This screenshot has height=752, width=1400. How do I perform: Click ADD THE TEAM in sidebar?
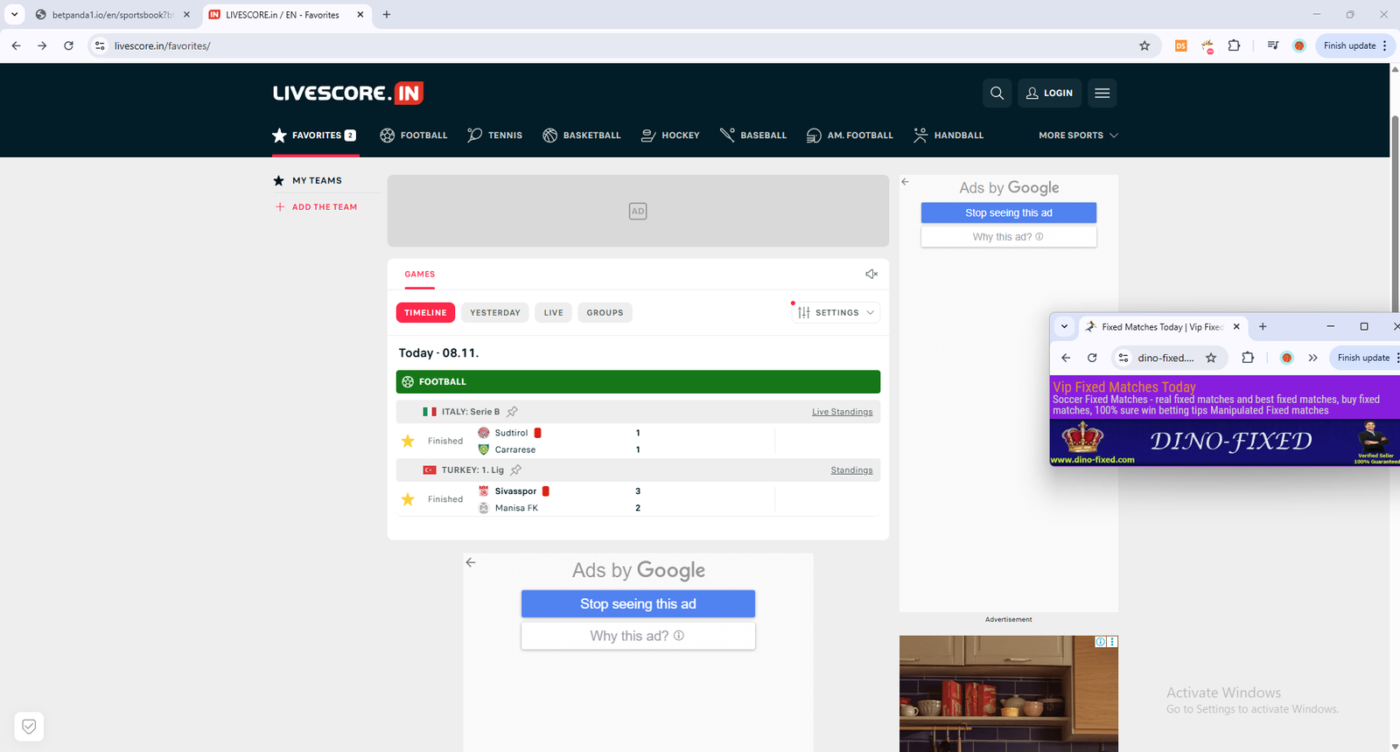[x=324, y=207]
